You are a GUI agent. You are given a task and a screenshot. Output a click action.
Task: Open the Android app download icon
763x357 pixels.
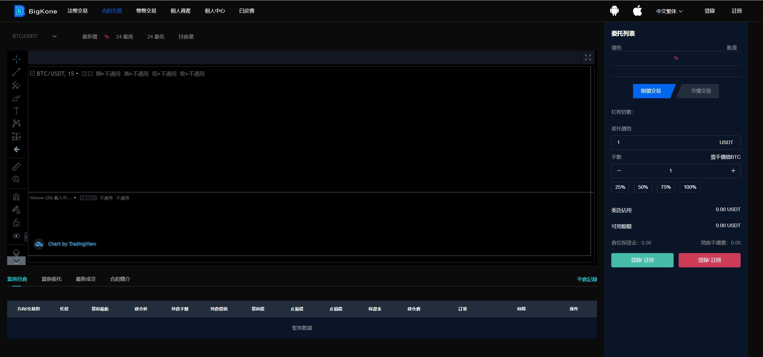click(x=614, y=11)
